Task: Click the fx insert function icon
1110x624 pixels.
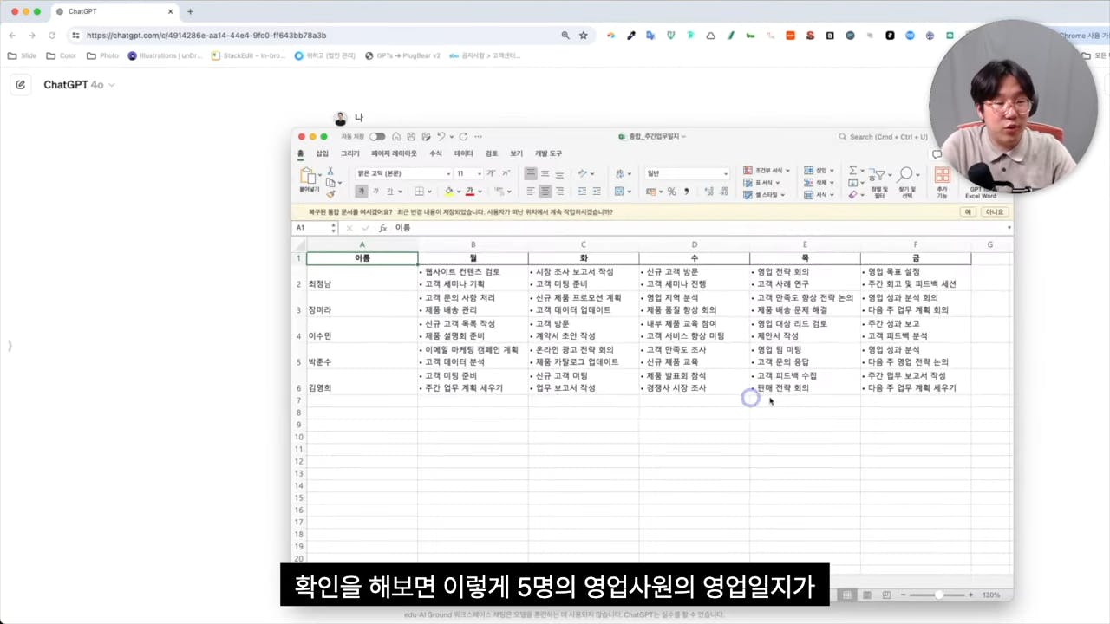Action: point(382,228)
